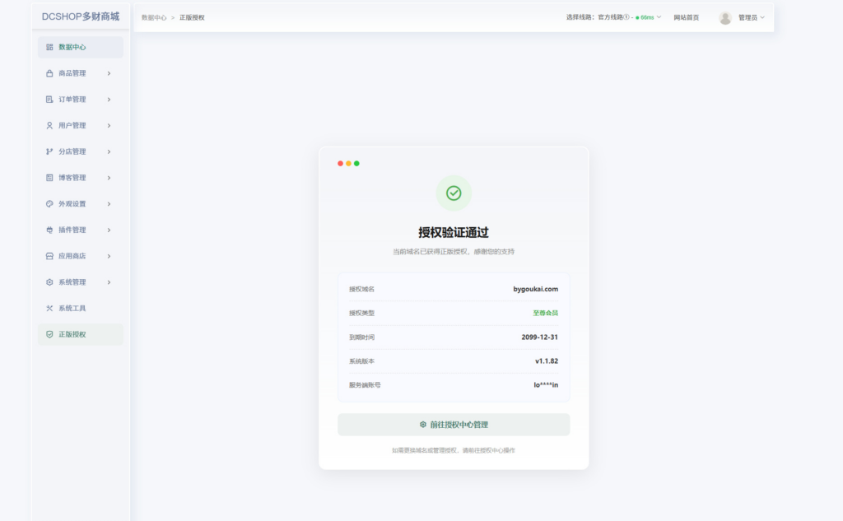Click the 授权域名 label
This screenshot has width=843, height=521.
(362, 289)
